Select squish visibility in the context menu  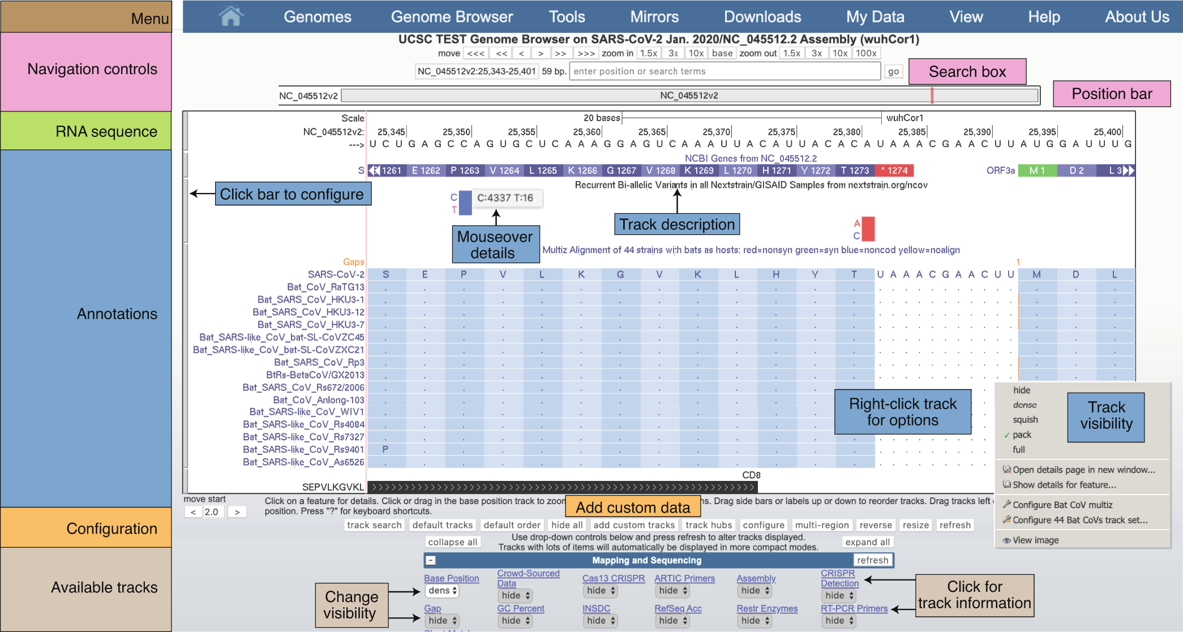coord(1026,419)
